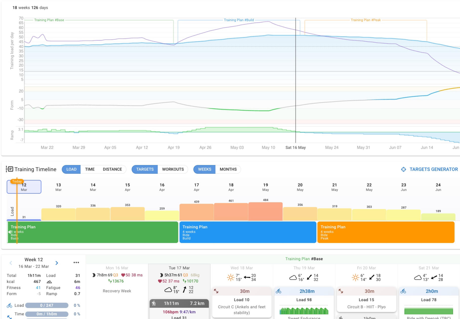Screen dimensions: 460x319
Task: Click the strength icon on Wednesday's Circuit C
Action: 216,291
